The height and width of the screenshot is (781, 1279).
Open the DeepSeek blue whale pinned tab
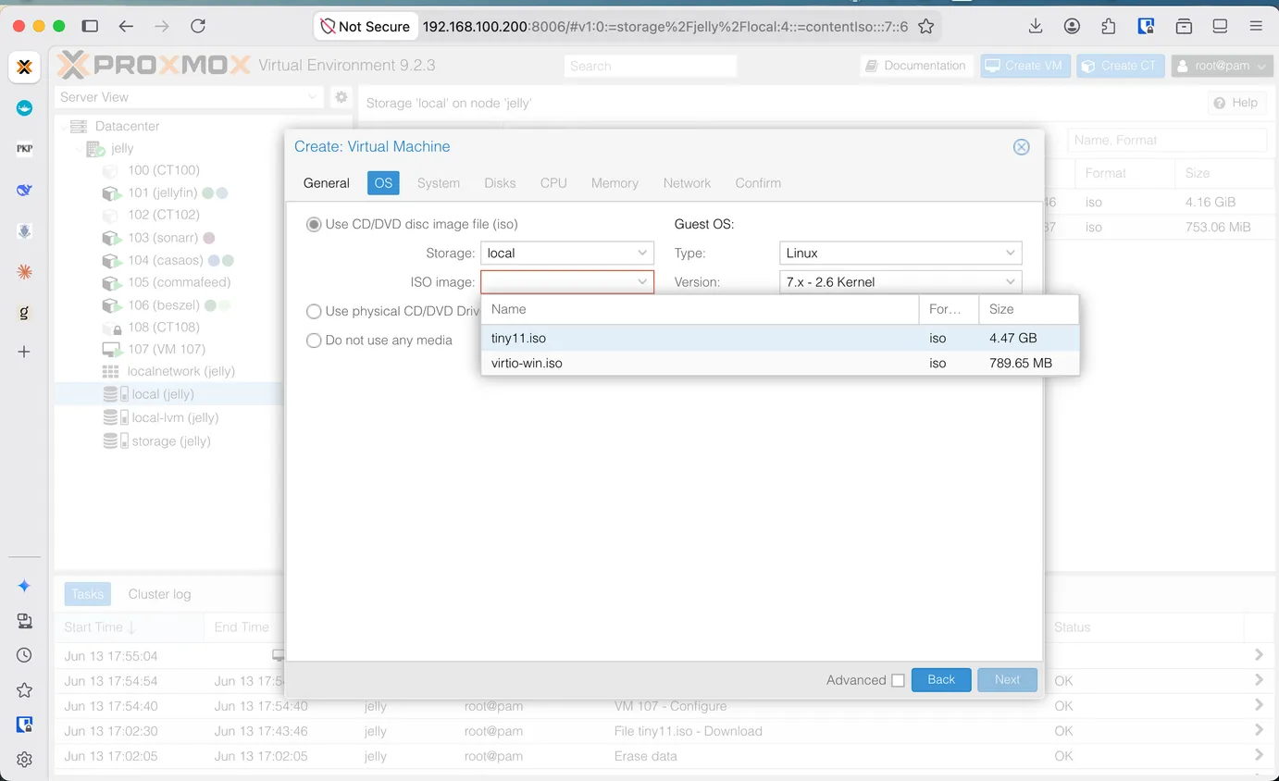pos(25,190)
